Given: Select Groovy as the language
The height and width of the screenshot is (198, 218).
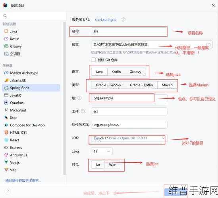Looking at the screenshot, I should [x=135, y=72].
